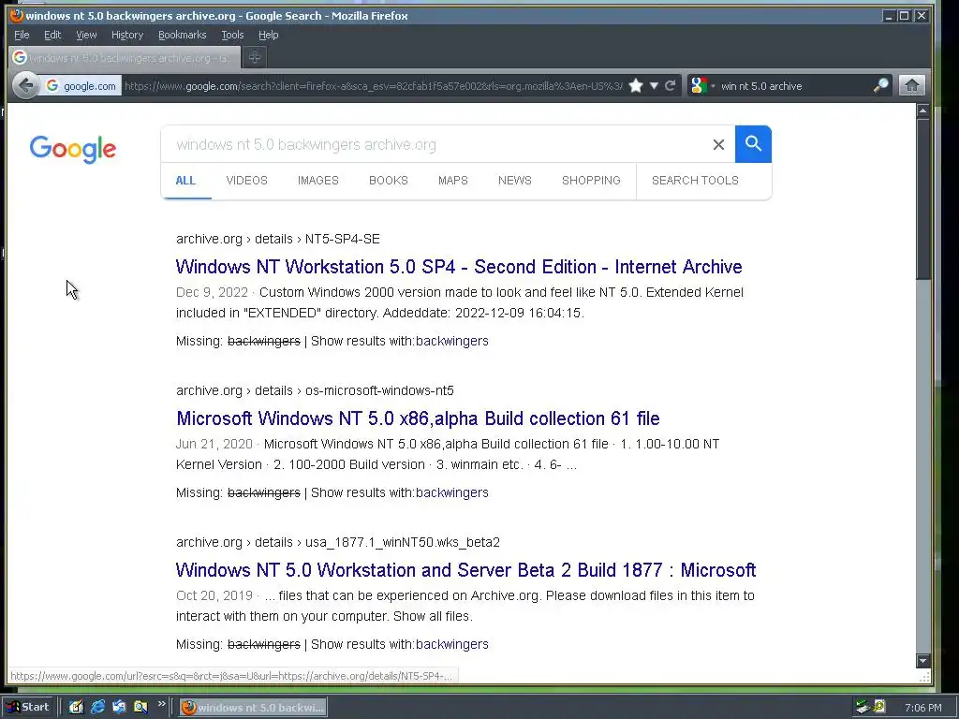Open the Windows Start menu
Image resolution: width=959 pixels, height=719 pixels.
pos(28,708)
